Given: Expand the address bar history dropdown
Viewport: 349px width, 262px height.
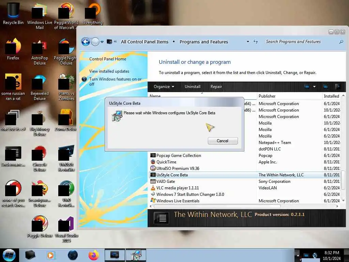Looking at the screenshot, I should pos(248,42).
